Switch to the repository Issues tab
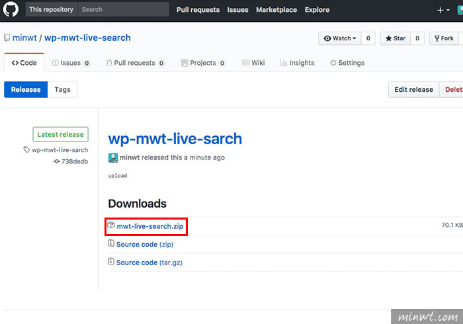Viewport: 463px width, 324px height. (x=71, y=63)
